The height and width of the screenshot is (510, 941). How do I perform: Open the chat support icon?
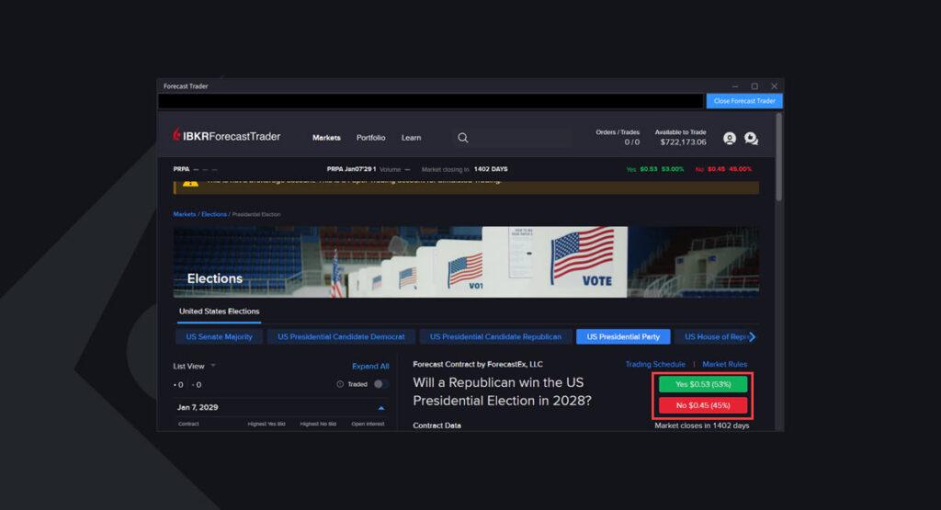point(751,138)
